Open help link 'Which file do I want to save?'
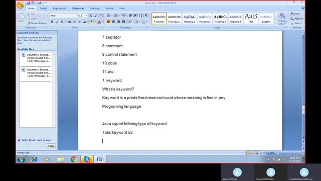This screenshot has width=321, height=181. click(37, 140)
